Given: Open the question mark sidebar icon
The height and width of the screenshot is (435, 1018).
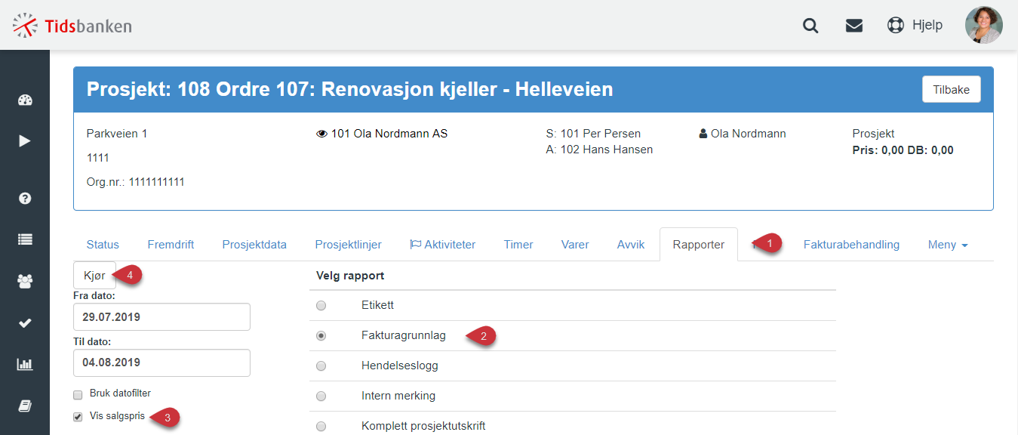Looking at the screenshot, I should click(x=25, y=199).
